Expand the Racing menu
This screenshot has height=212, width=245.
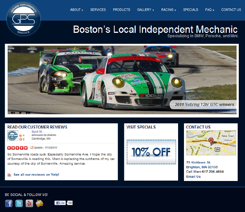(x=168, y=10)
